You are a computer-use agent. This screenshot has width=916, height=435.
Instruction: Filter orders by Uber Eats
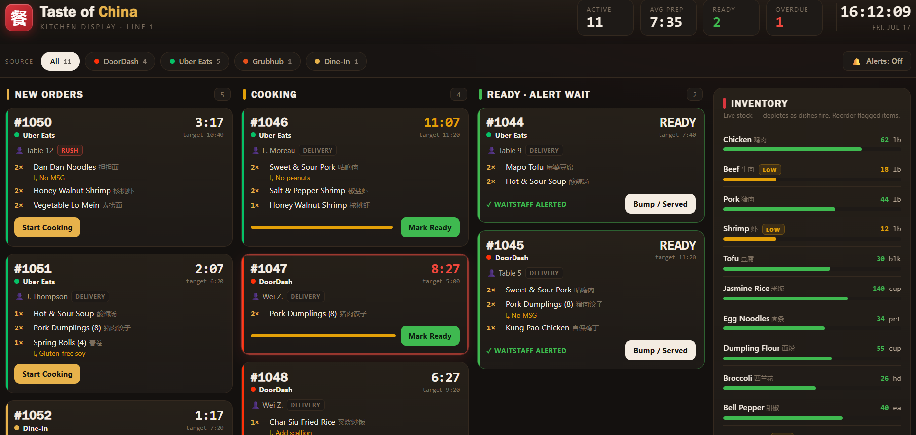[x=194, y=61]
